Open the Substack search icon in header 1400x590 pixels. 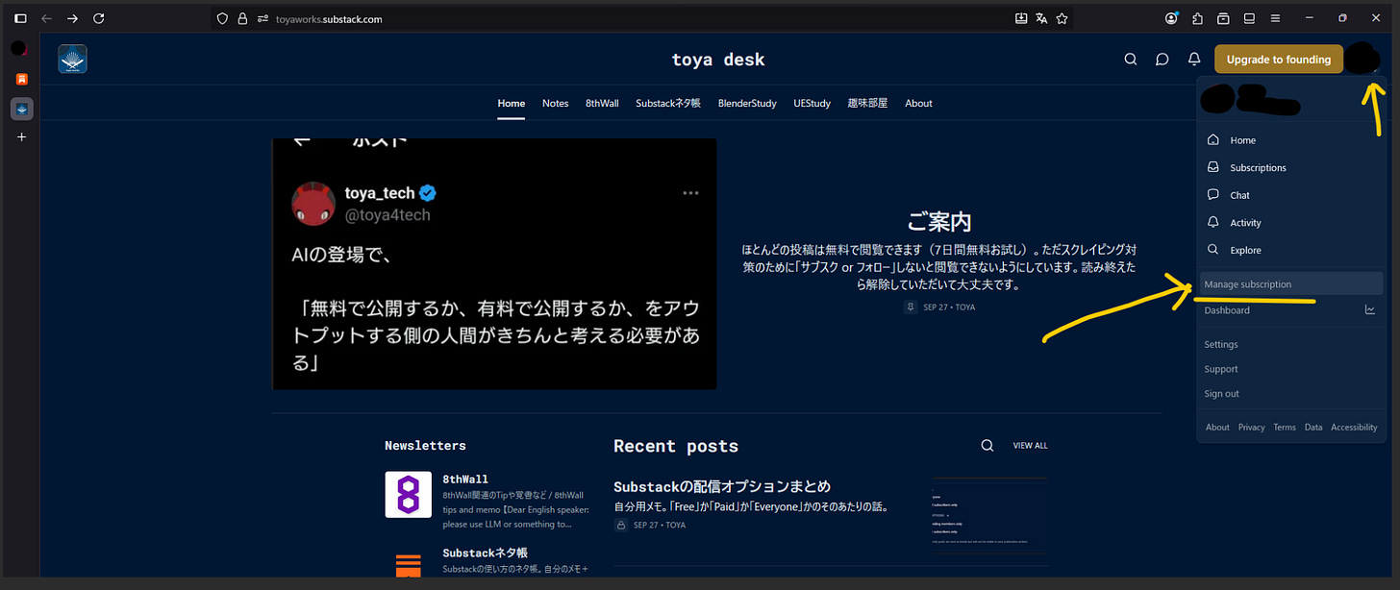tap(1131, 60)
